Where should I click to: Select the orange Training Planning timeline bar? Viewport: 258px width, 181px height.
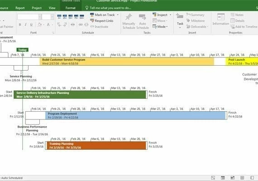pyautogui.click(x=96, y=145)
